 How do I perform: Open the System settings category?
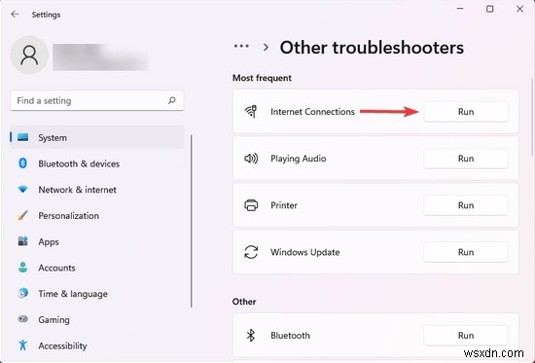[x=97, y=137]
